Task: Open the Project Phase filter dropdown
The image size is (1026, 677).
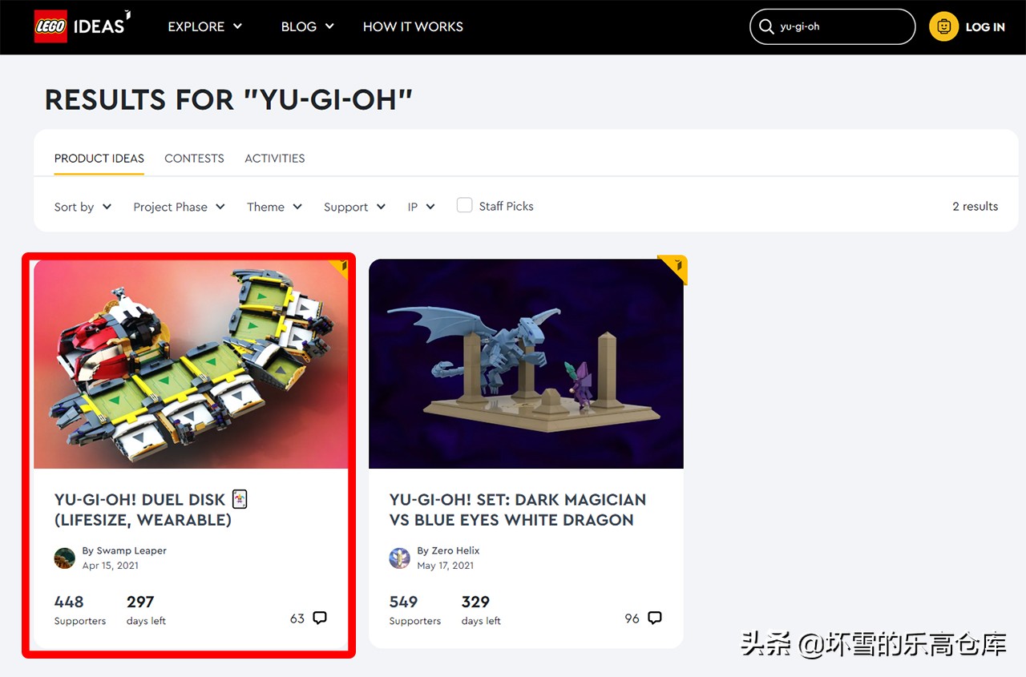Action: click(180, 207)
